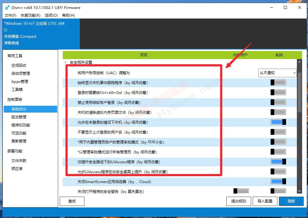308x218 pixels.
Task: Open 启动项管理 in the sidebar
Action: click(x=21, y=74)
